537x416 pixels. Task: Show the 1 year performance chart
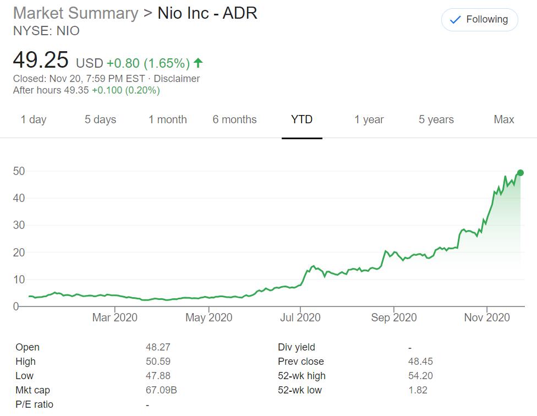pyautogui.click(x=369, y=119)
